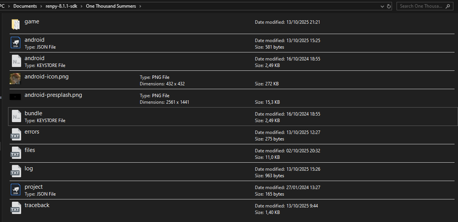The width and height of the screenshot is (458, 222).
Task: Select the bundle KEYSTORE file icon
Action: point(15,116)
